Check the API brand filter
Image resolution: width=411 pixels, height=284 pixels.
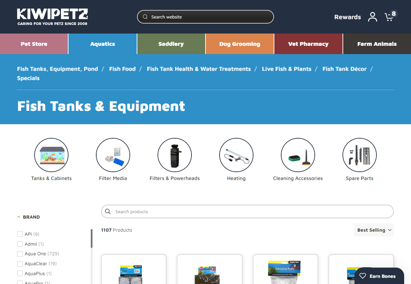(20, 234)
